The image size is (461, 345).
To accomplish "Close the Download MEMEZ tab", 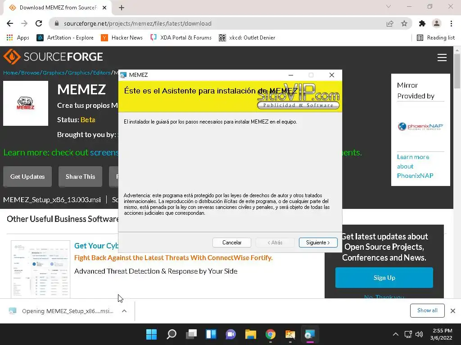I will click(x=104, y=8).
